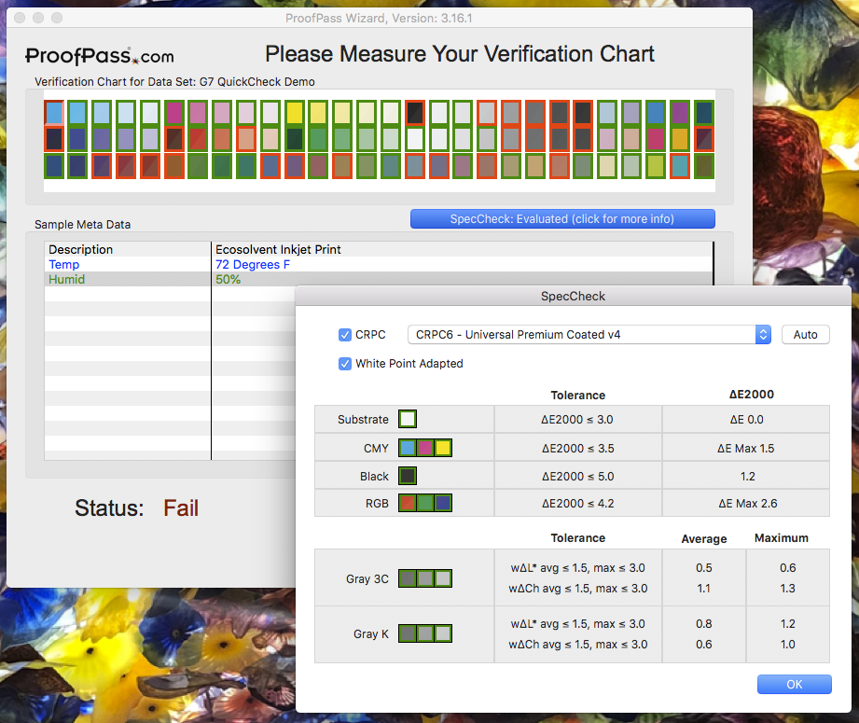The image size is (859, 723).
Task: Open the CRPC6 Universal Premium Coated dropdown
Action: [x=589, y=334]
